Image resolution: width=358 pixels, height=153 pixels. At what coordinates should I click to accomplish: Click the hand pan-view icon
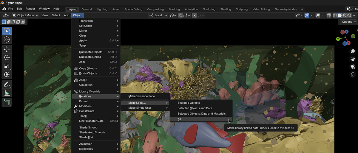[x=352, y=59]
